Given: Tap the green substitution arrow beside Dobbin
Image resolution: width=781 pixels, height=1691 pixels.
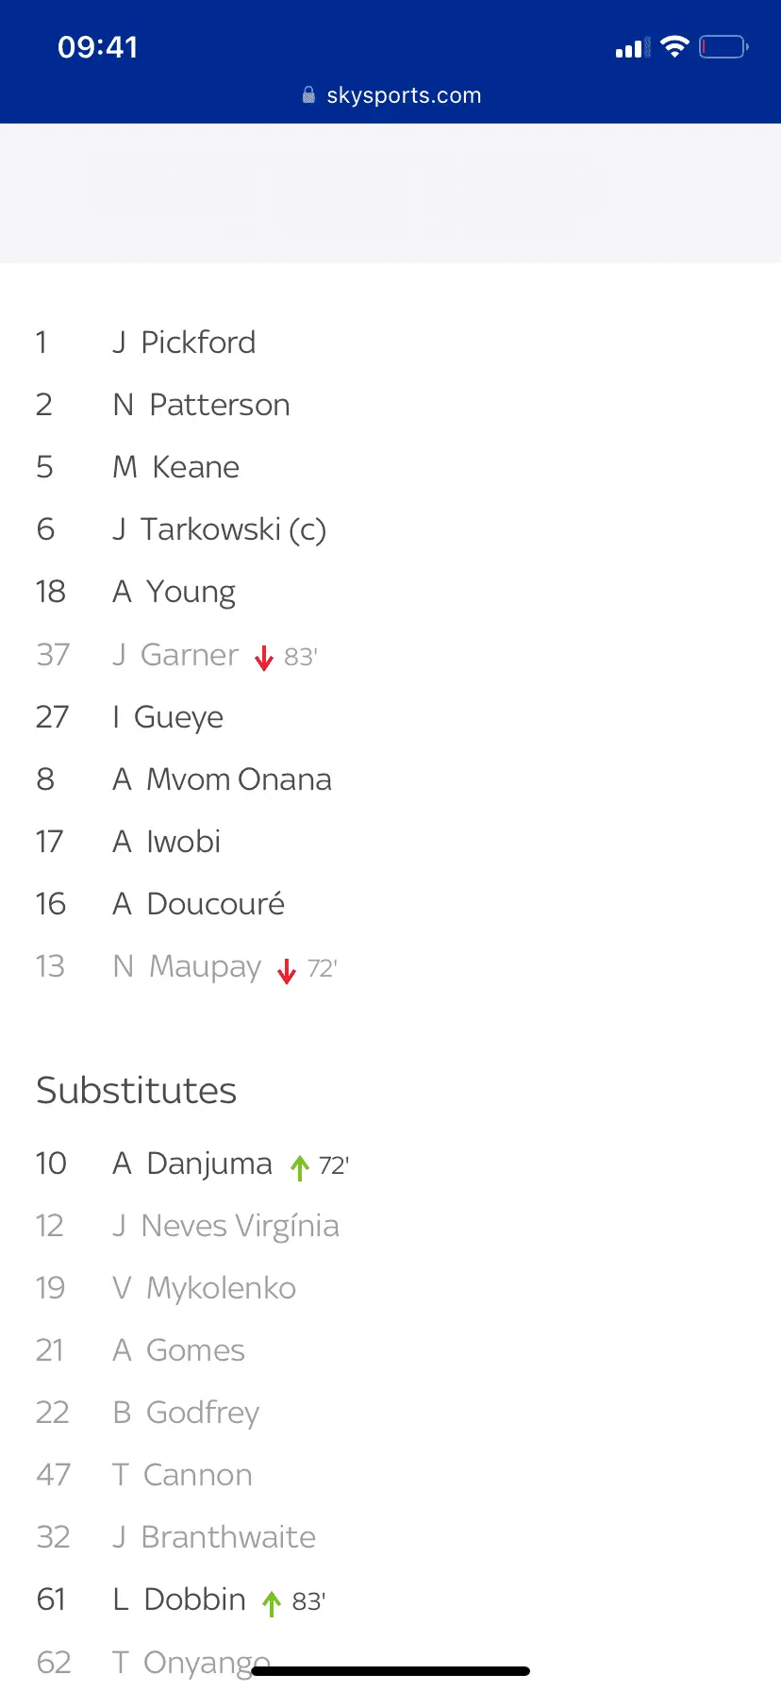Looking at the screenshot, I should (272, 1603).
